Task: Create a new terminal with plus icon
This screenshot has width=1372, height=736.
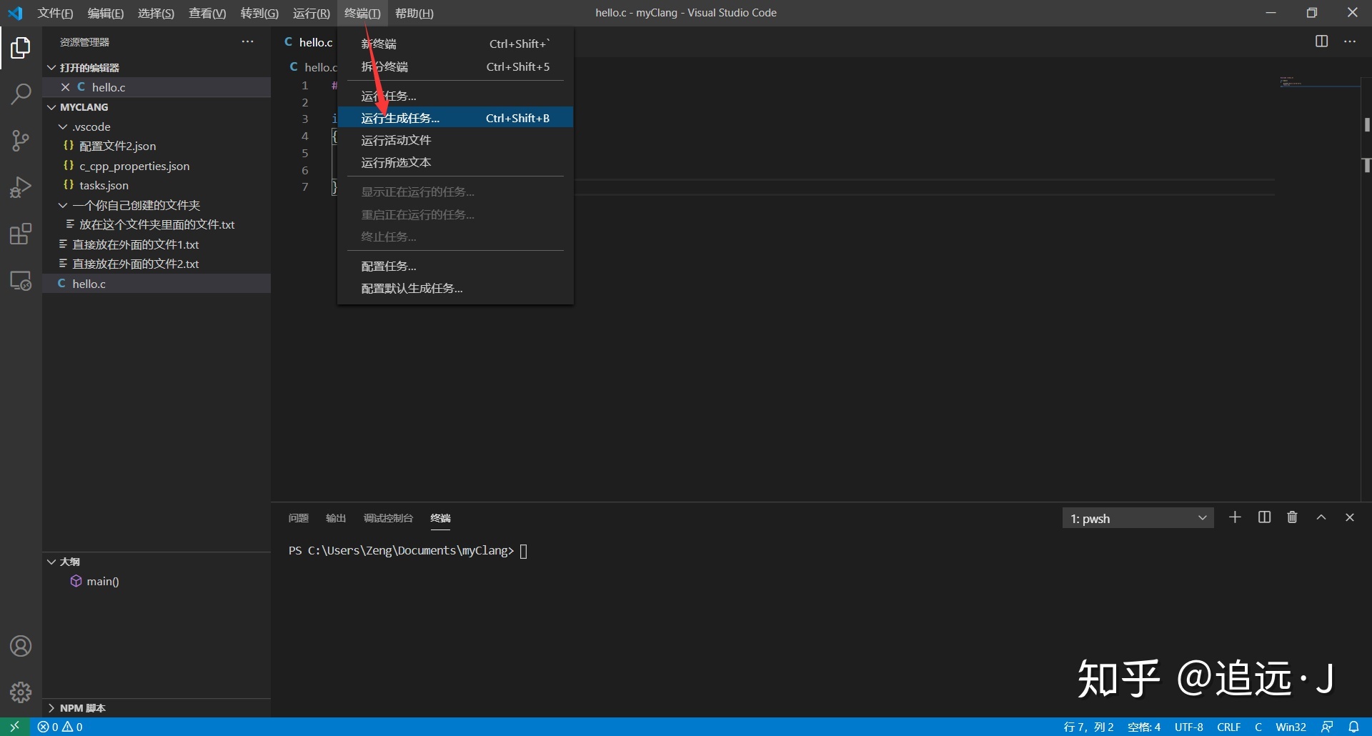Action: tap(1235, 517)
